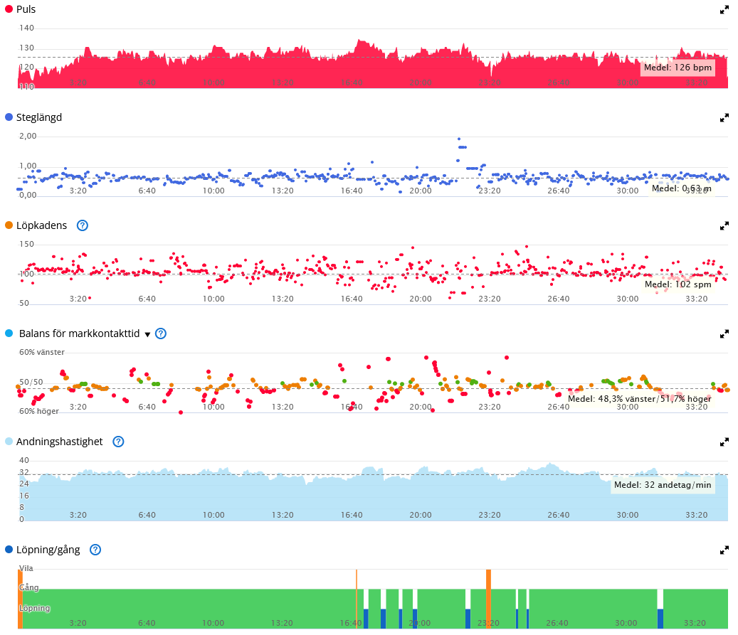Click the Löpning/gång chart title
738x635 pixels.
point(48,550)
